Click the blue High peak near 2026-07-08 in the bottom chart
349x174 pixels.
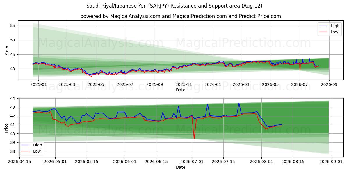pos(208,104)
